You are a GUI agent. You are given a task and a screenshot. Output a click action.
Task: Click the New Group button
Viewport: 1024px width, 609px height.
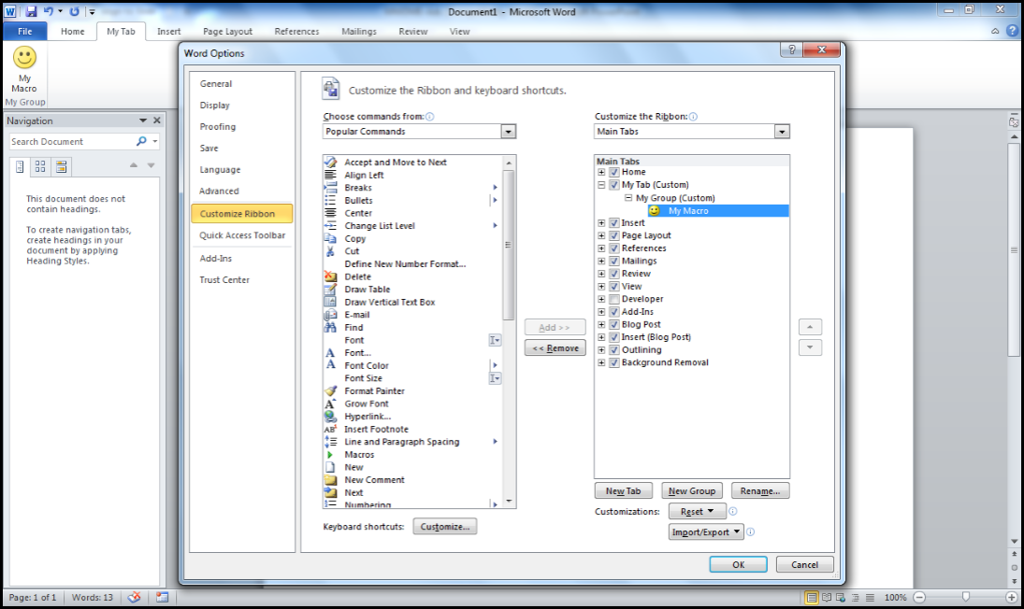point(692,490)
